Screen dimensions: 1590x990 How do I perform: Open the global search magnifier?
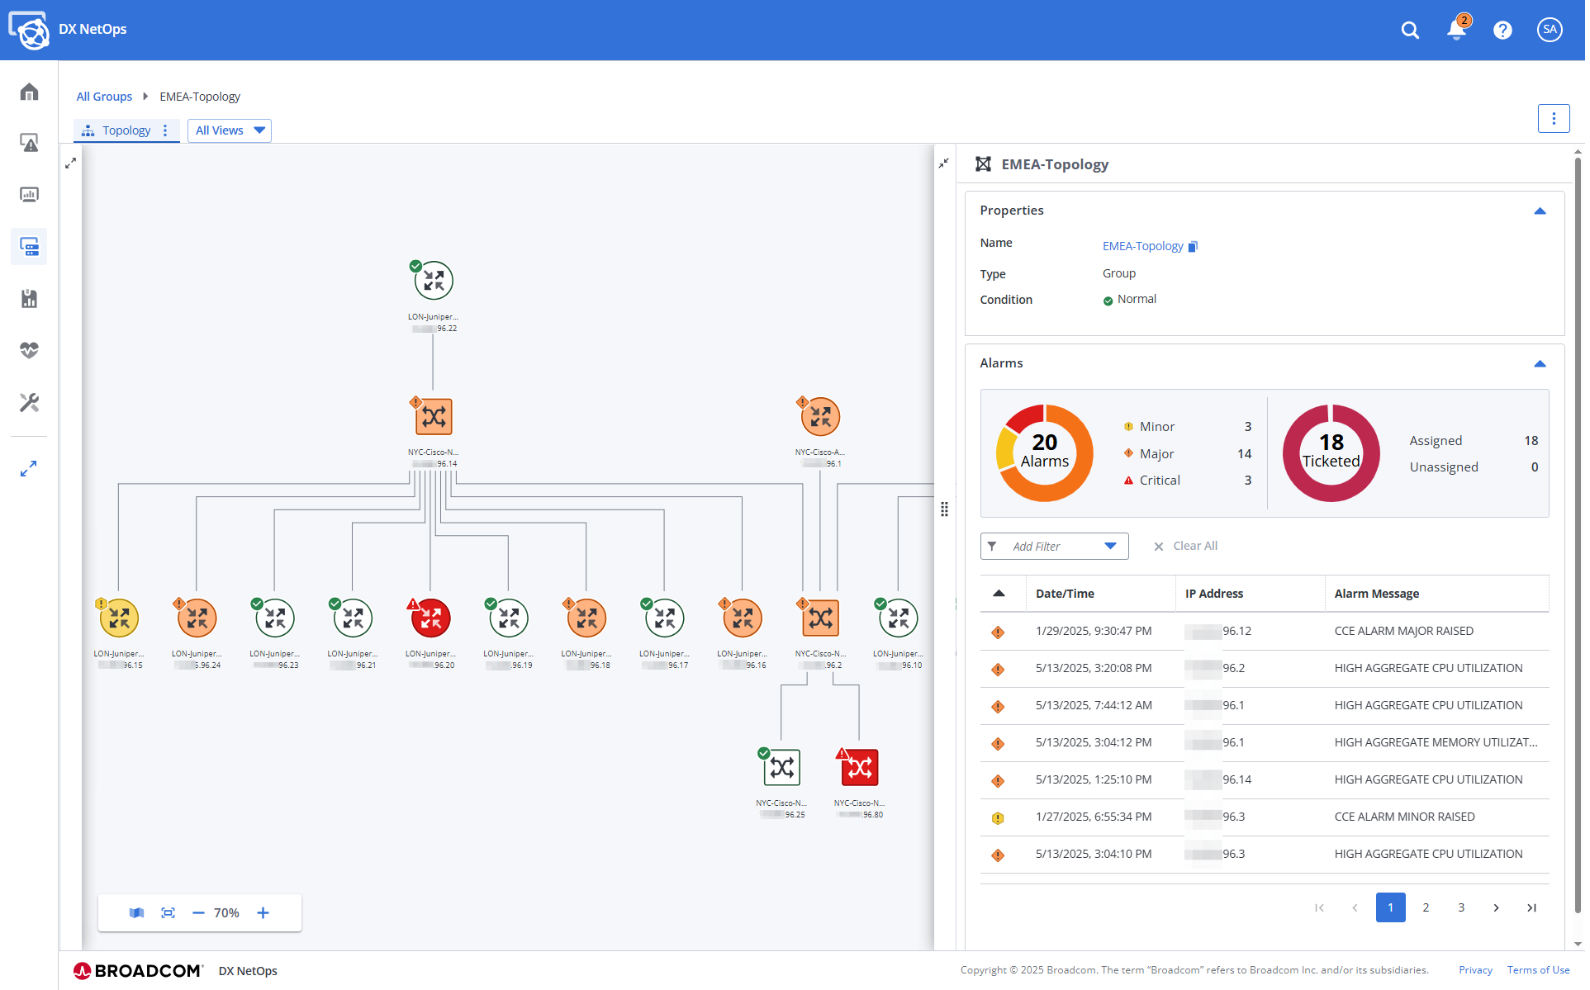coord(1410,30)
